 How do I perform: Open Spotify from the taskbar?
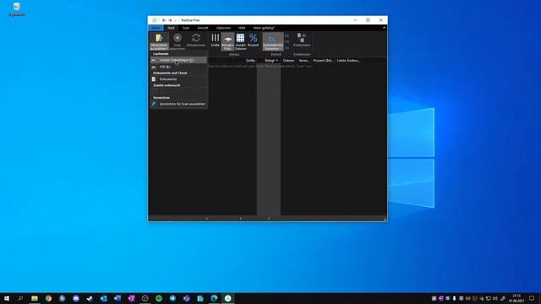point(159,298)
